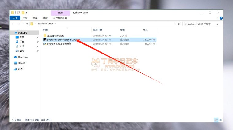Switch to the 查看 ribbon tab

45,18
